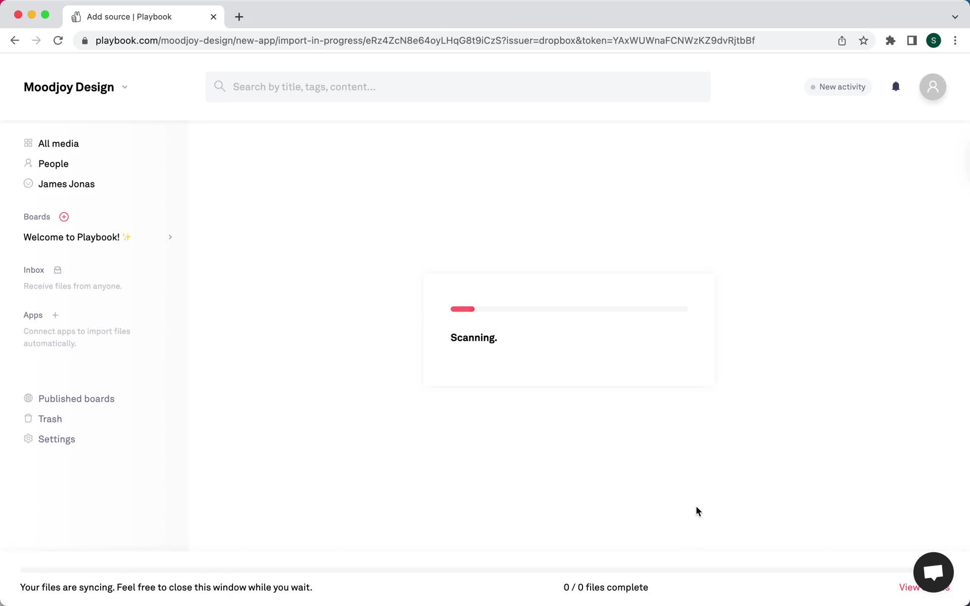Screen dimensions: 970x606
Task: Expand the Welcome to Playbook board
Action: tap(169, 237)
